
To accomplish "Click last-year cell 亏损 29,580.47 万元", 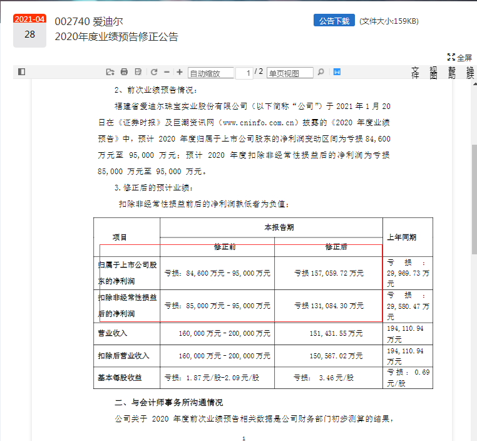I will point(408,306).
